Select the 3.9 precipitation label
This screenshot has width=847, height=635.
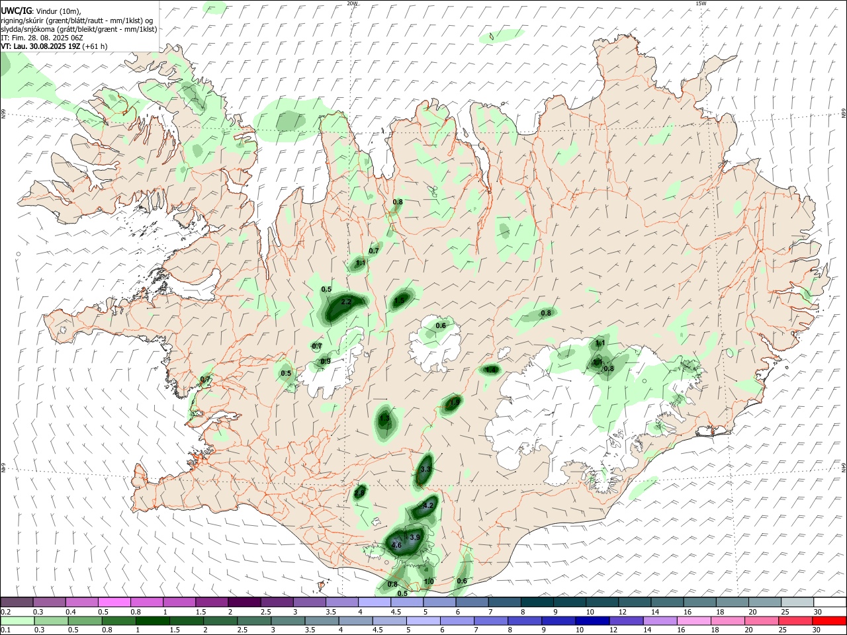(x=415, y=537)
